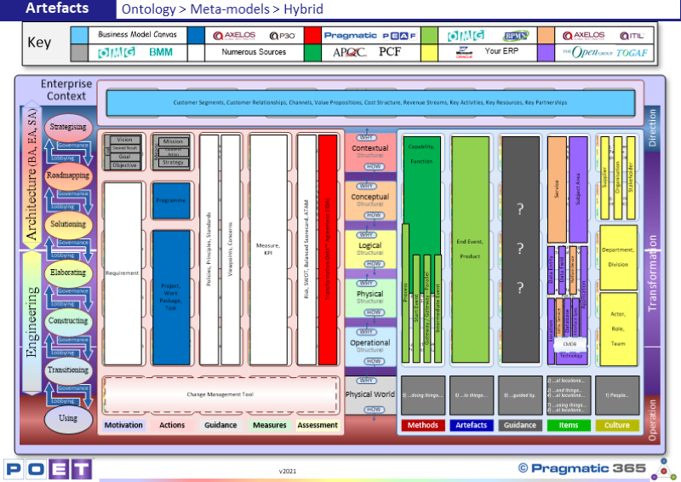Screen dimensions: 681x482
Task: Click the Business Model Canvas logo in Key
Action: click(137, 35)
